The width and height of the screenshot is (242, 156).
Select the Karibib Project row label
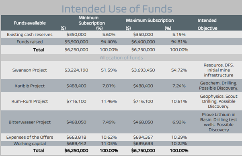30,86
